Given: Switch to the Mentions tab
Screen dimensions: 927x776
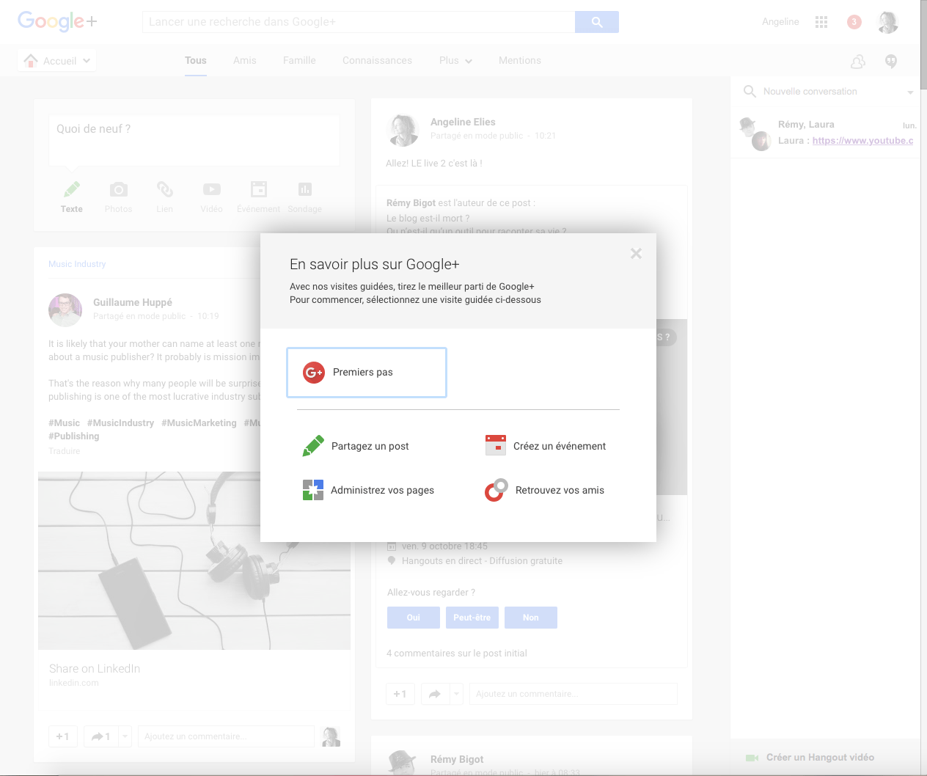Looking at the screenshot, I should point(520,61).
